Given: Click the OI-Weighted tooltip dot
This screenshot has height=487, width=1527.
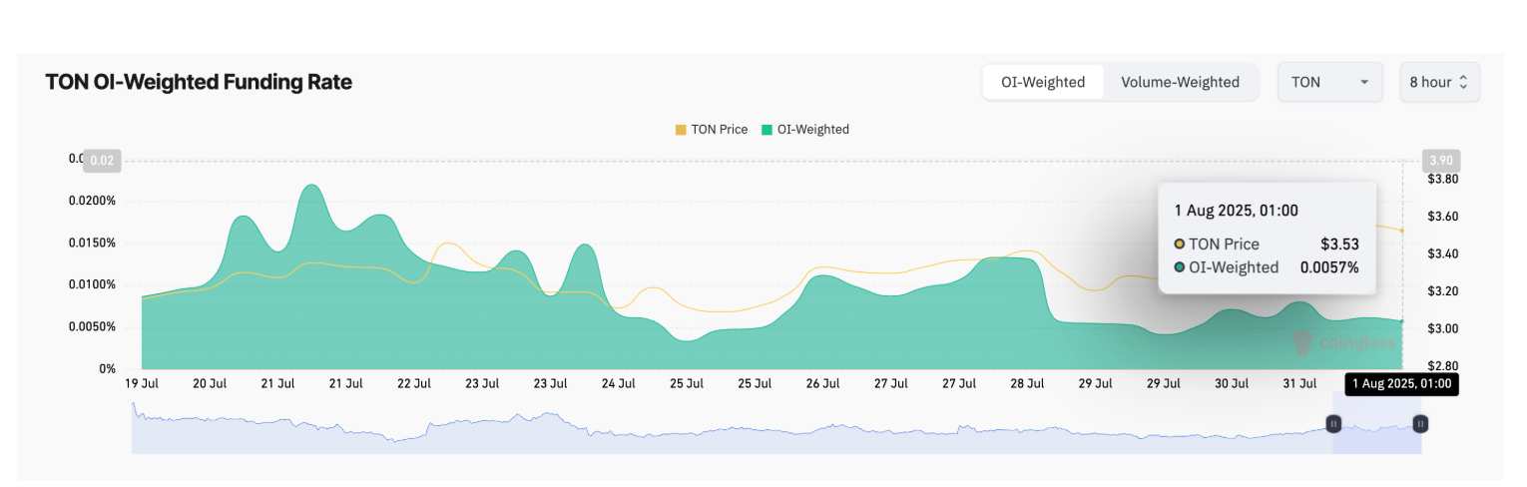Looking at the screenshot, I should (1179, 267).
